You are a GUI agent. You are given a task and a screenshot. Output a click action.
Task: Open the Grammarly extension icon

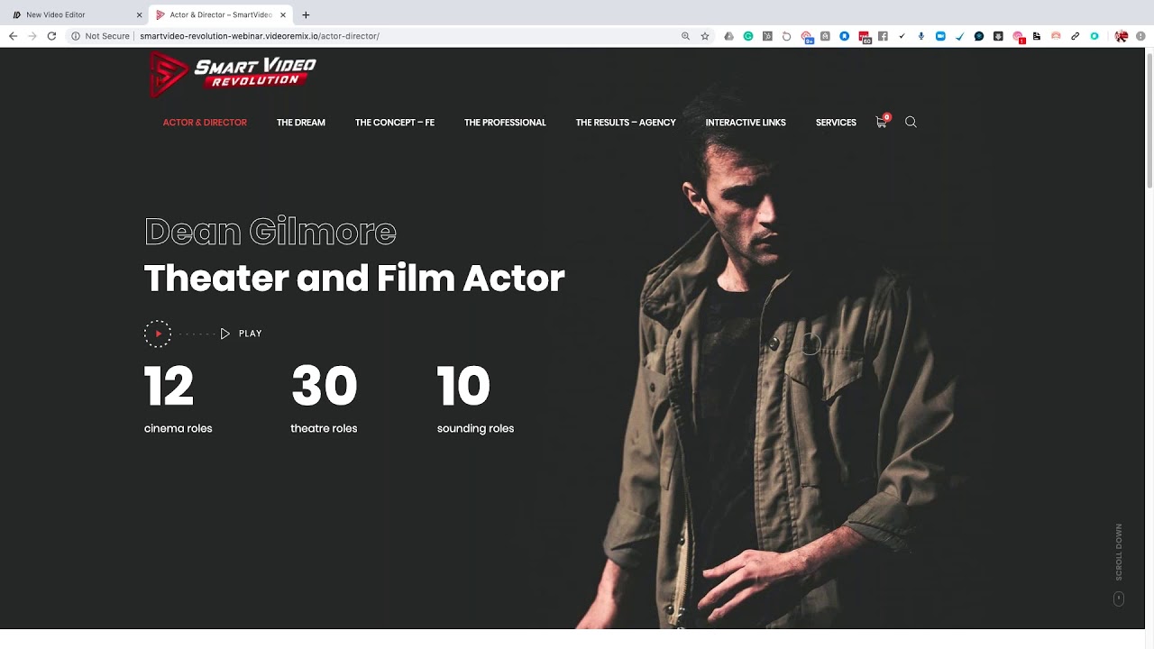[x=748, y=36]
